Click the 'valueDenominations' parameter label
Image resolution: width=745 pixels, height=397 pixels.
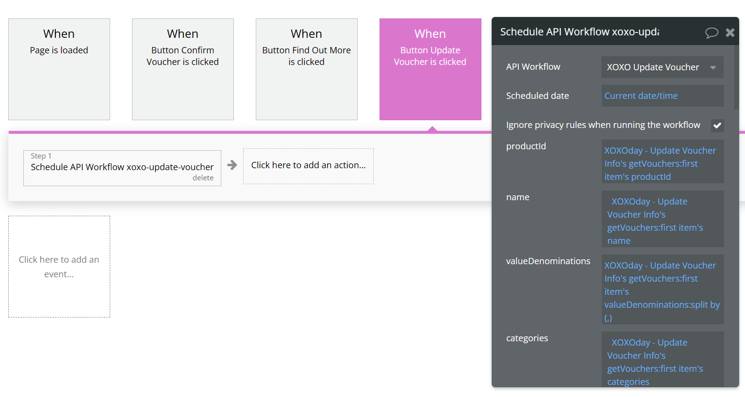coord(548,261)
